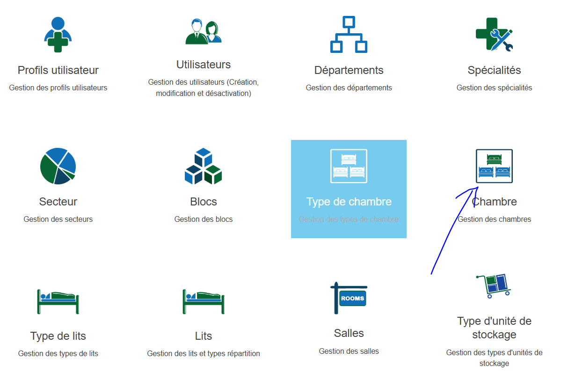Open the Utilisateurs two-person icon
The image size is (583, 387).
pyautogui.click(x=203, y=32)
